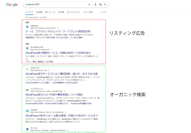Open three-dot menu beside アイミツ URL
This screenshot has width=191, height=133.
point(67,130)
